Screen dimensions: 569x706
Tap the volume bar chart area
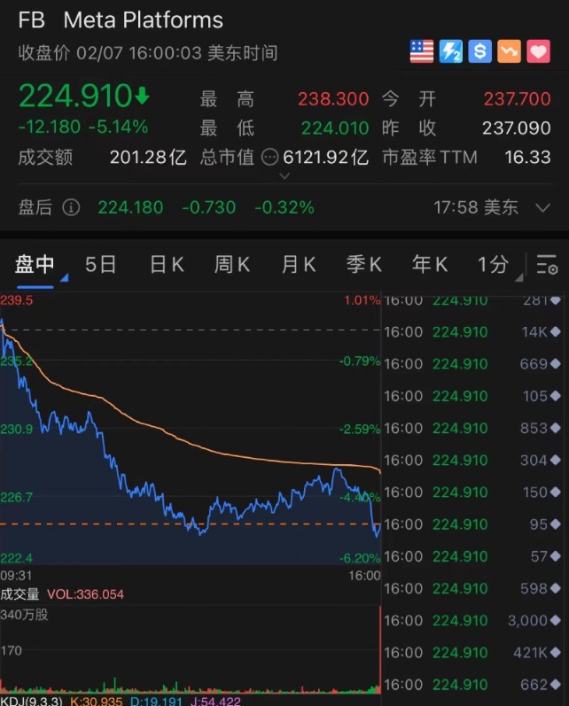(x=191, y=650)
